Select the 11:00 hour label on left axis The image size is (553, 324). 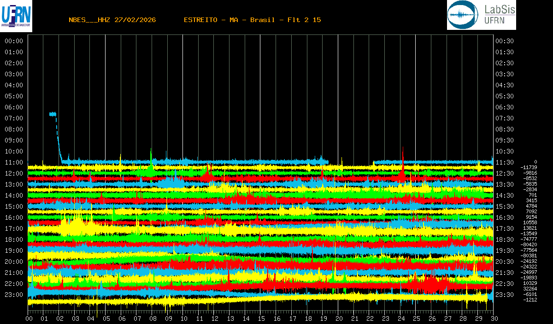coord(14,162)
